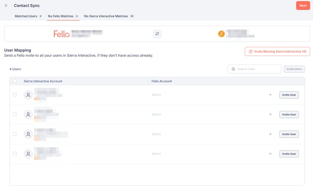Open the No Sierra Interactive Matches tab

coord(109,16)
